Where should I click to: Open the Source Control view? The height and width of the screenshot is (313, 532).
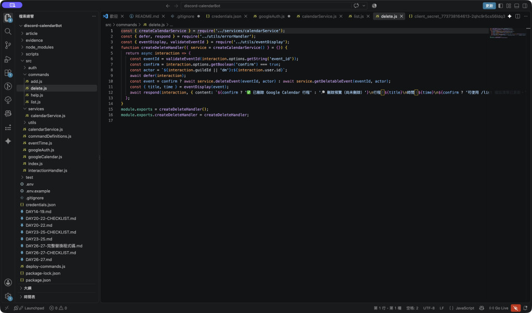pyautogui.click(x=8, y=45)
